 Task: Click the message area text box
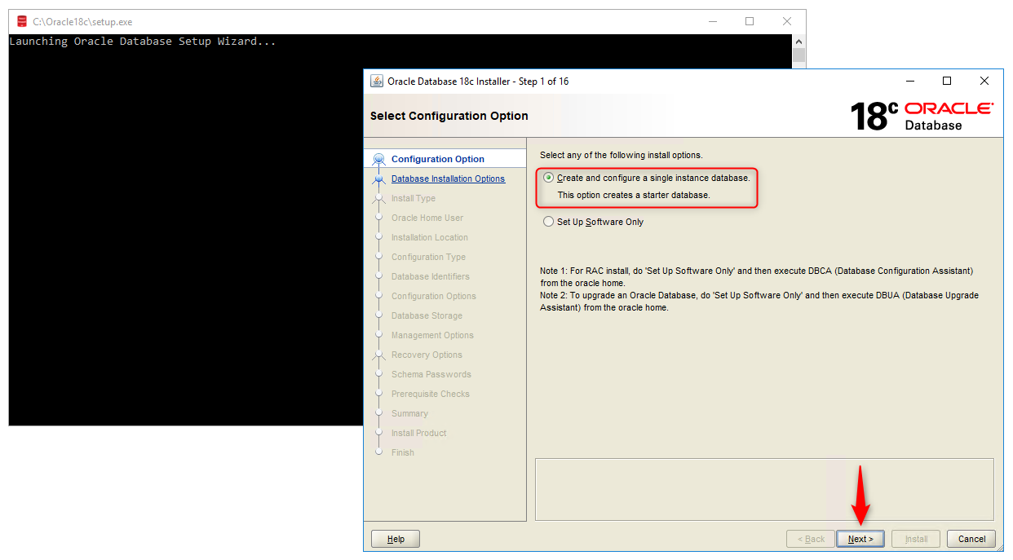tap(764, 489)
